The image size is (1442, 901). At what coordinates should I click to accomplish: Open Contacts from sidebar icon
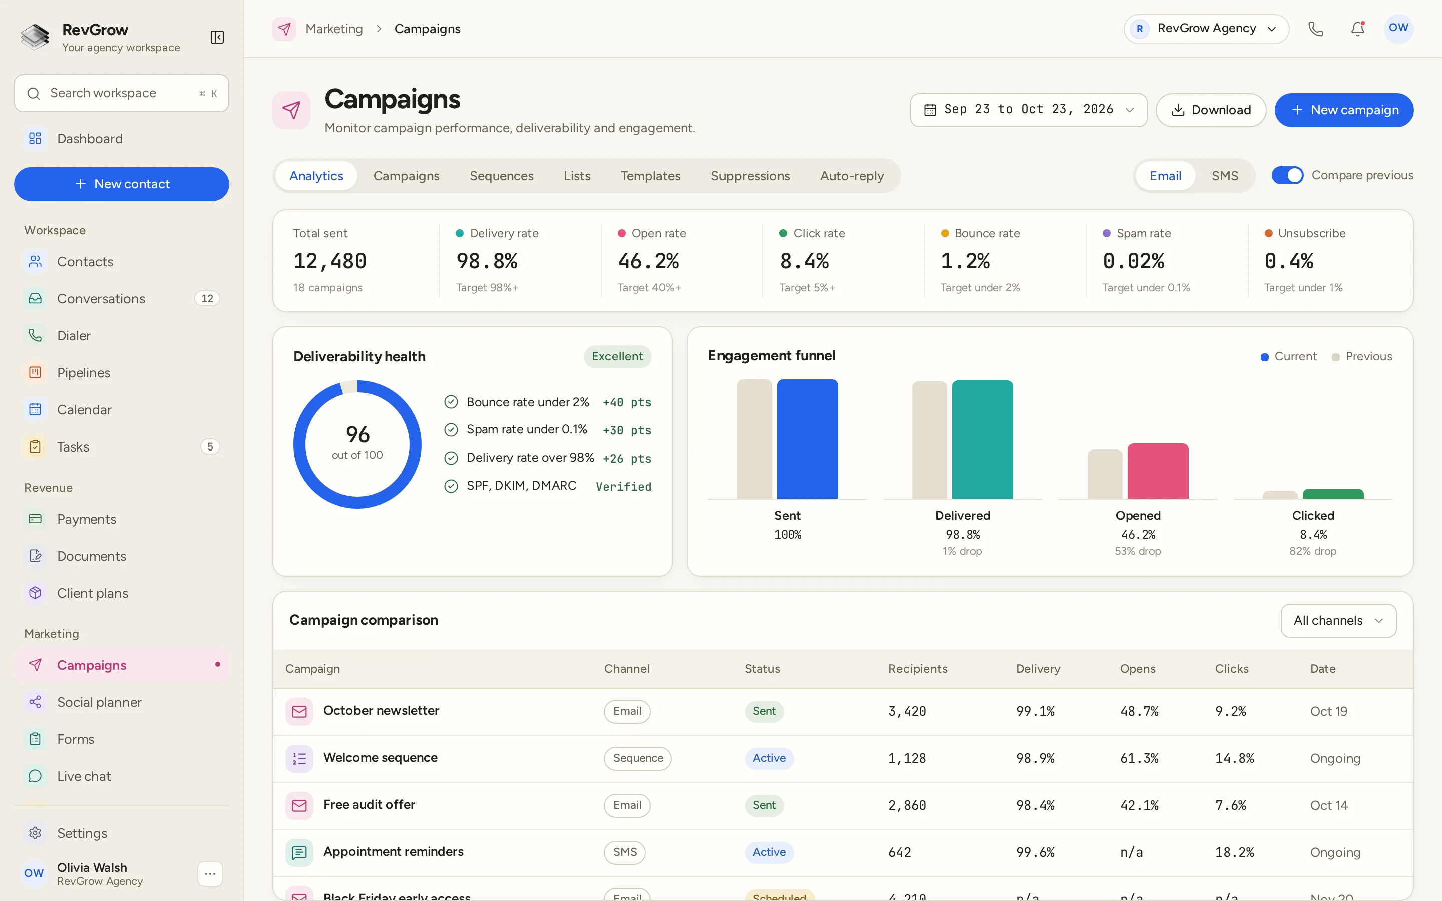pos(35,262)
